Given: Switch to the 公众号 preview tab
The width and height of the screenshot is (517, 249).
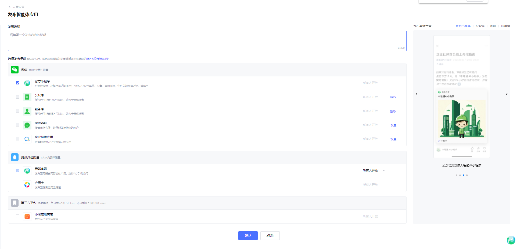Looking at the screenshot, I should coord(480,26).
